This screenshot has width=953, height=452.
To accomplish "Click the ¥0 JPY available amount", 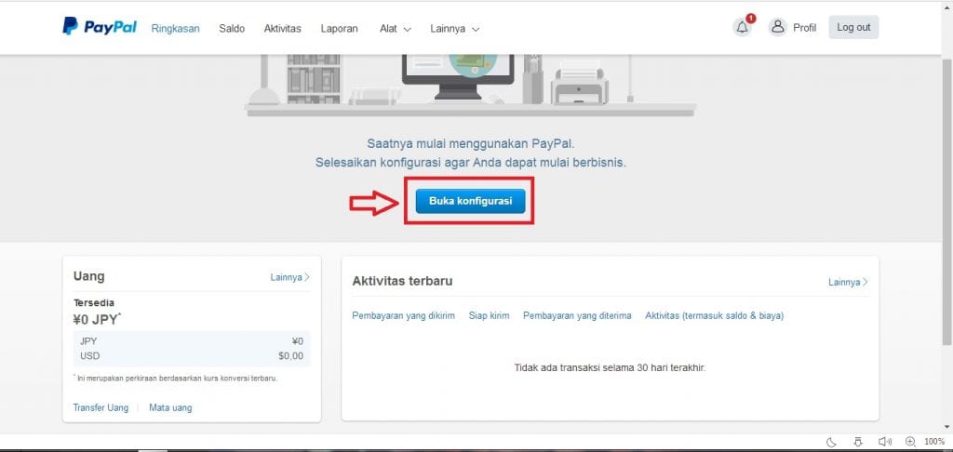I will pos(97,319).
